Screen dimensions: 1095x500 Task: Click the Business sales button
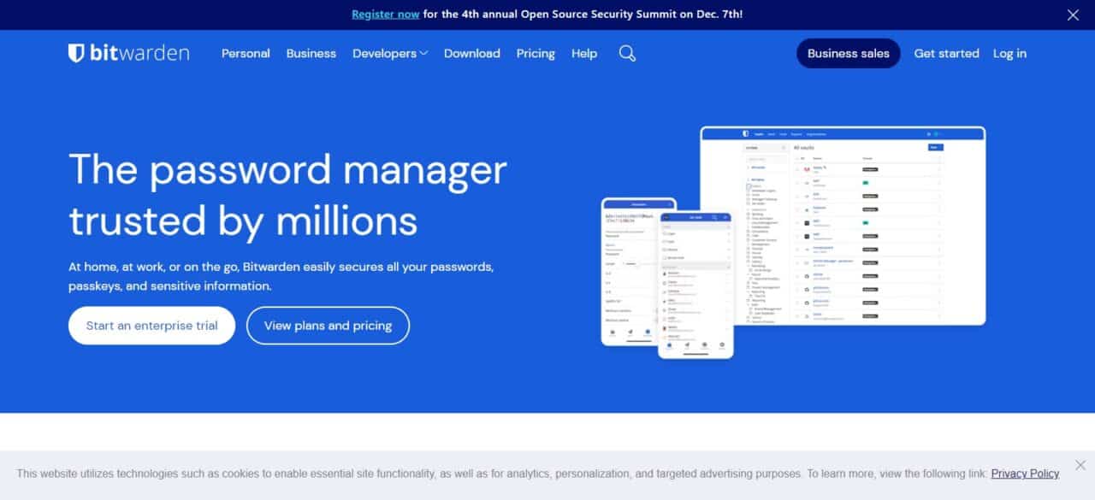tap(849, 53)
